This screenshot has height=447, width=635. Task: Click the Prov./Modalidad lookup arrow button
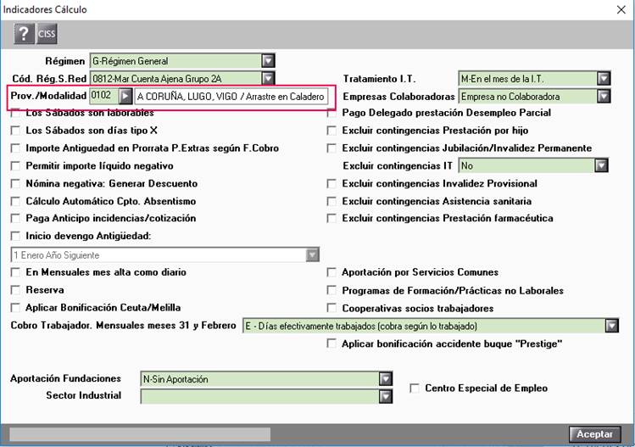pyautogui.click(x=125, y=96)
